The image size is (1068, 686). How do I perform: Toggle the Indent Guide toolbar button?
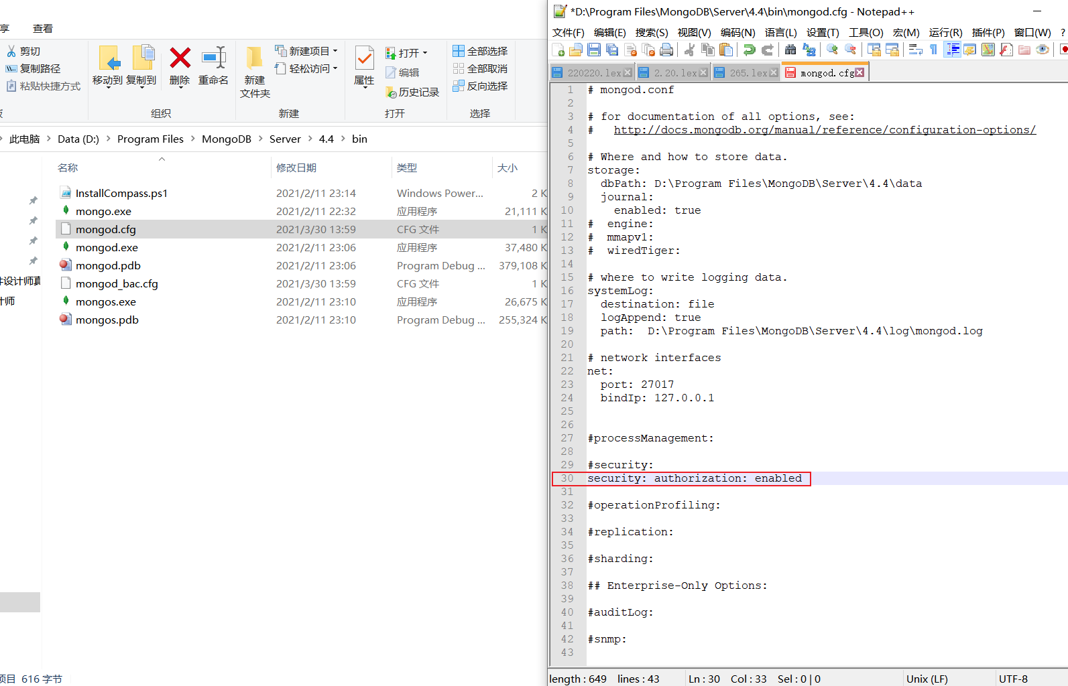952,50
